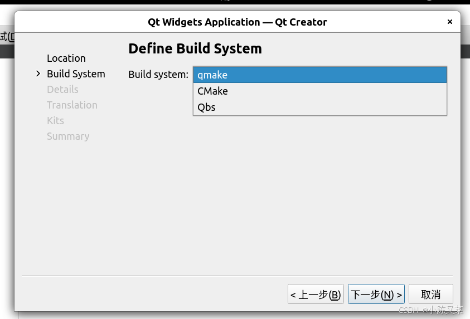Click the Translation step in sidebar
The image size is (470, 319).
pos(72,105)
